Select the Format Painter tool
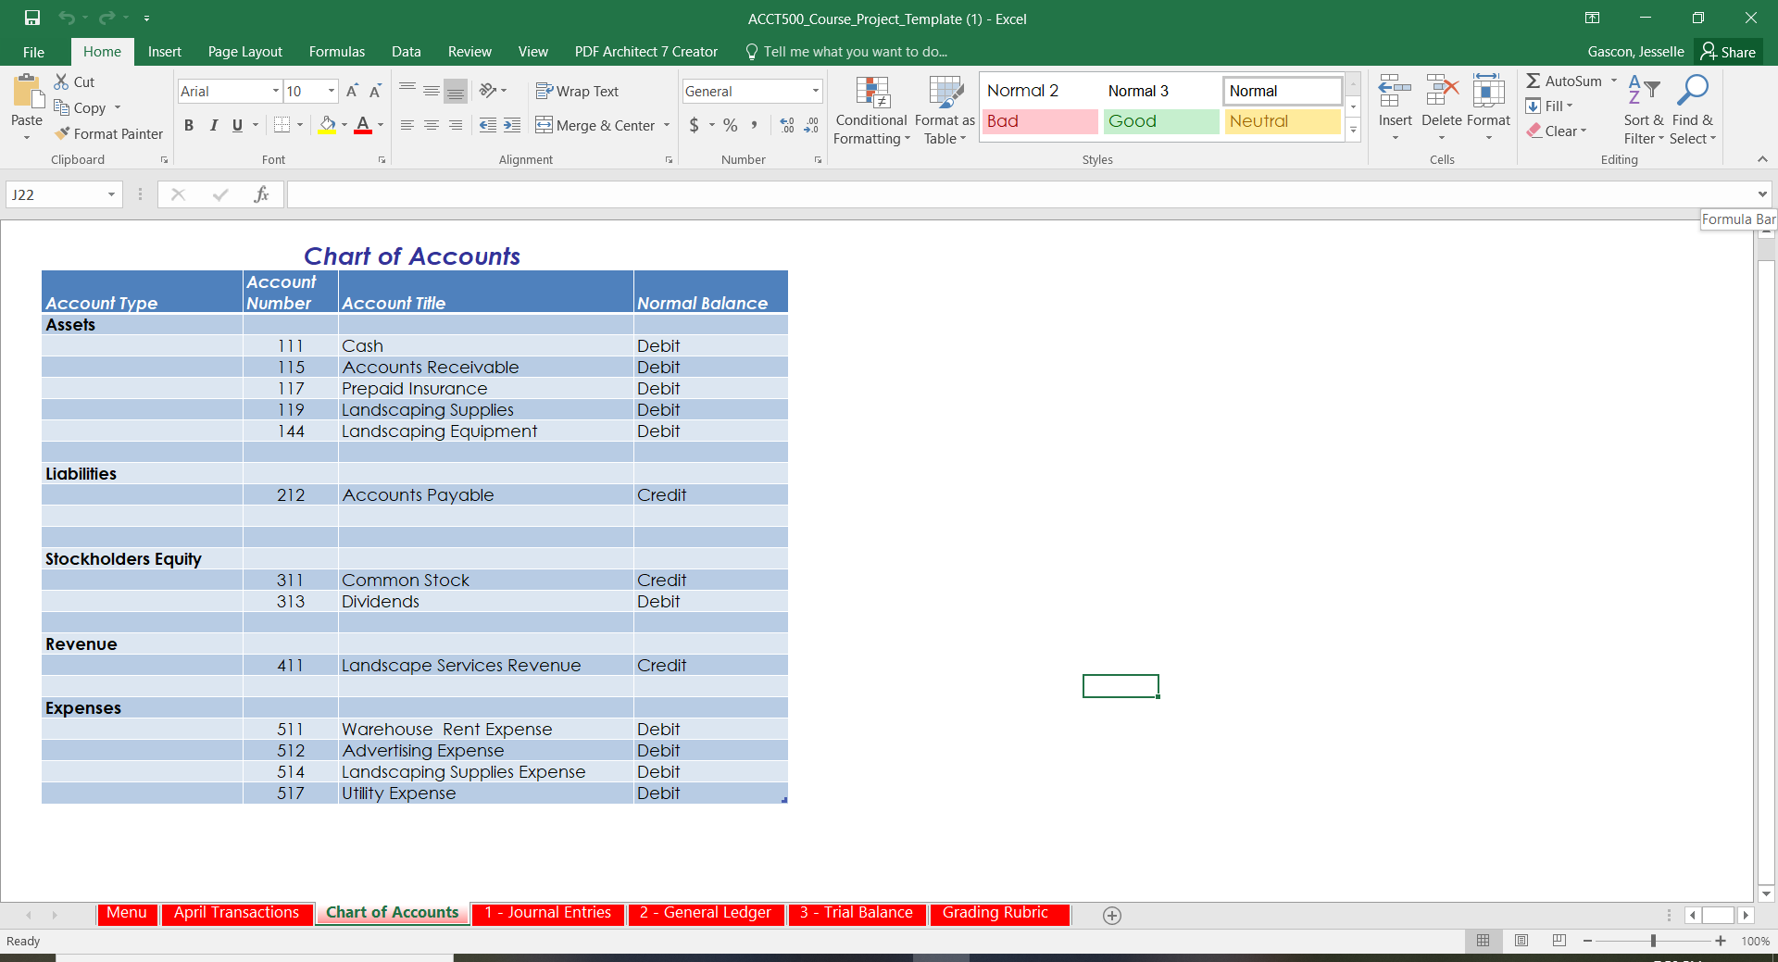This screenshot has height=962, width=1778. (108, 133)
